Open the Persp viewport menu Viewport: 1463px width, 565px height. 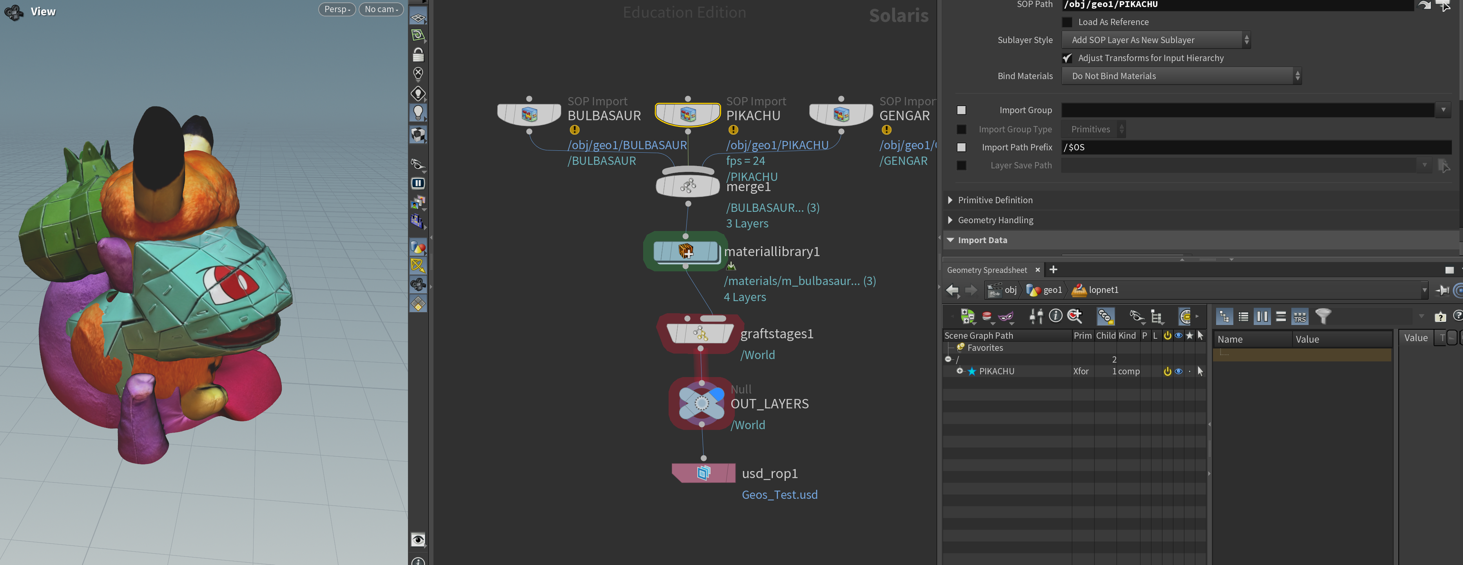[x=337, y=9]
